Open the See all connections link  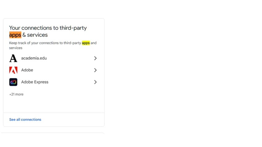(x=25, y=120)
